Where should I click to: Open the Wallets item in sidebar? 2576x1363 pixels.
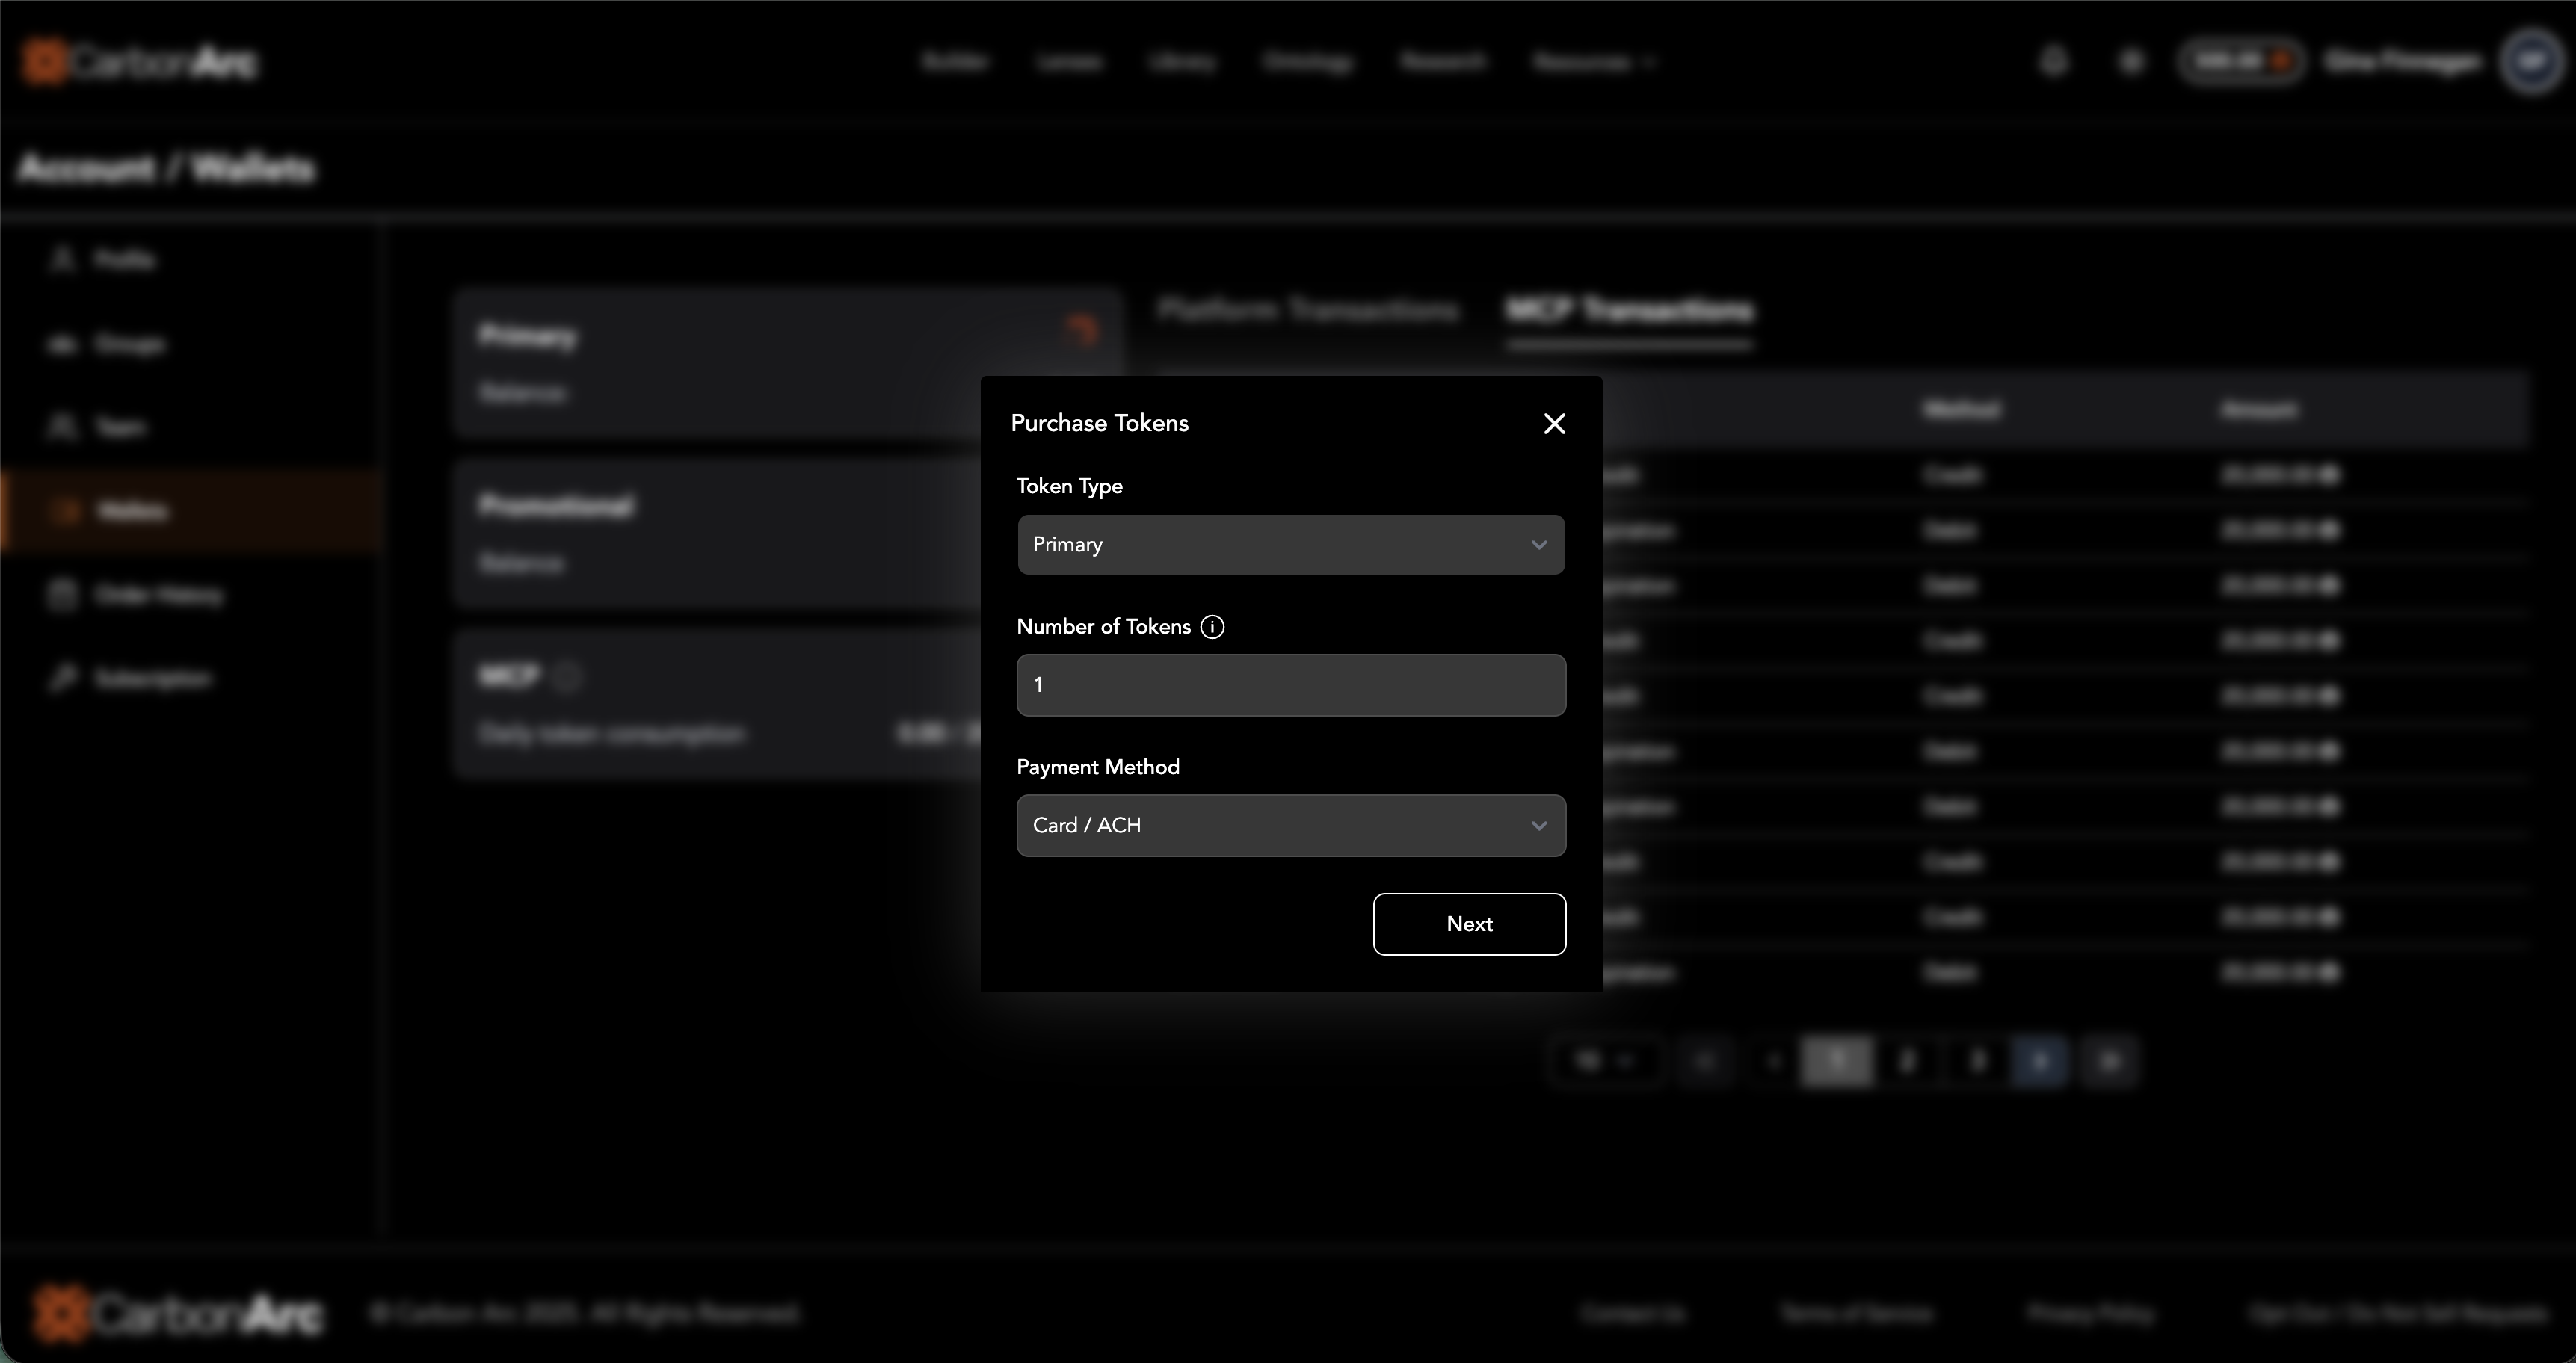point(132,512)
